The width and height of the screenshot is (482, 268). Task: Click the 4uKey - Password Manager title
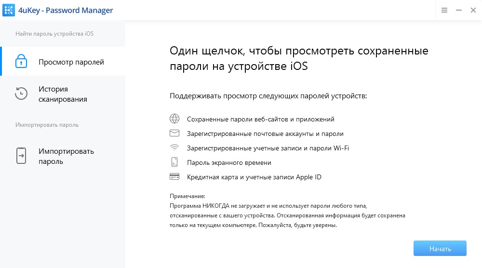click(66, 10)
